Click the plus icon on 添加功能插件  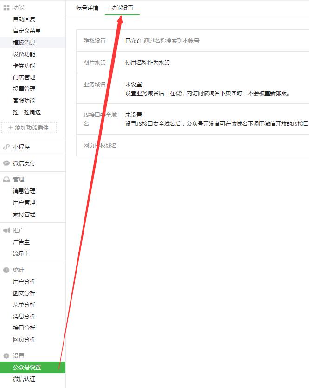pyautogui.click(x=10, y=128)
